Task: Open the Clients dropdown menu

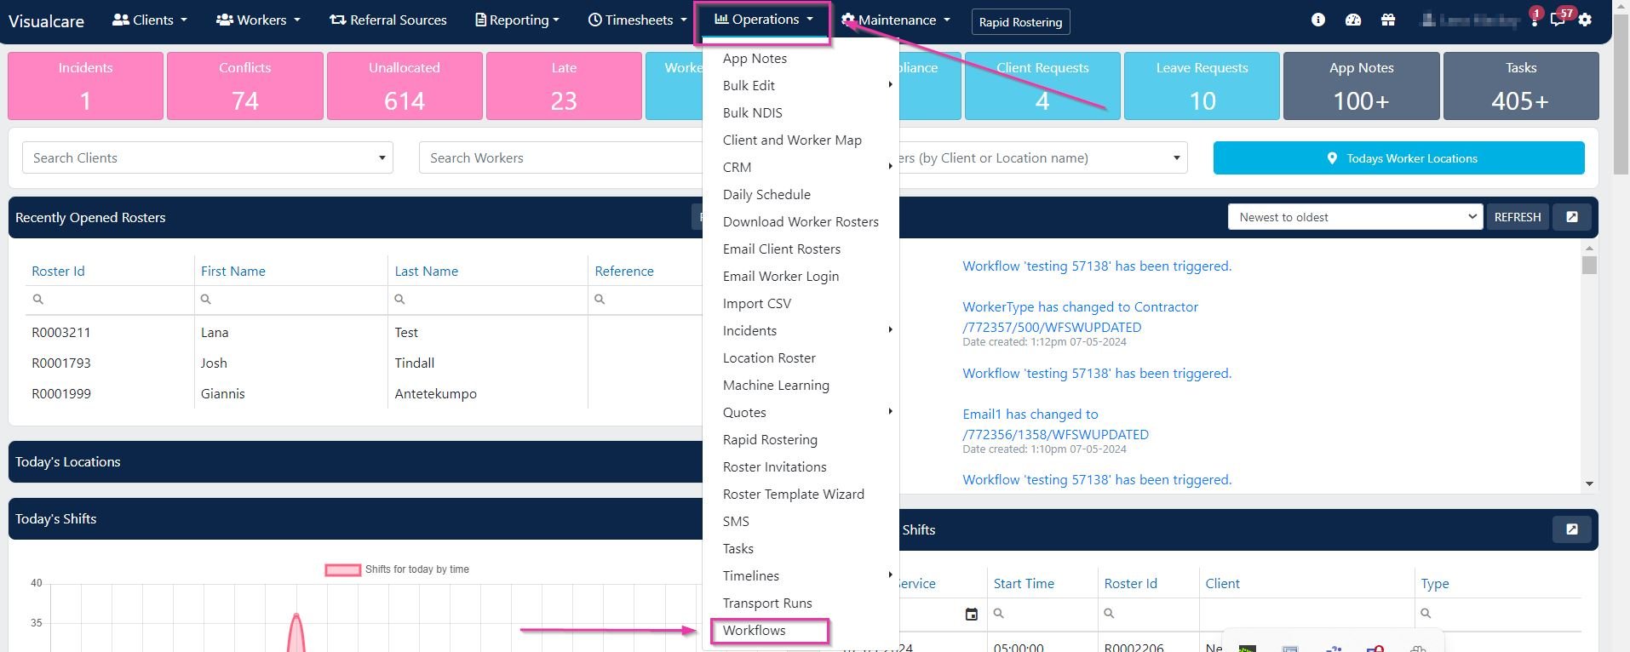Action: pyautogui.click(x=150, y=20)
